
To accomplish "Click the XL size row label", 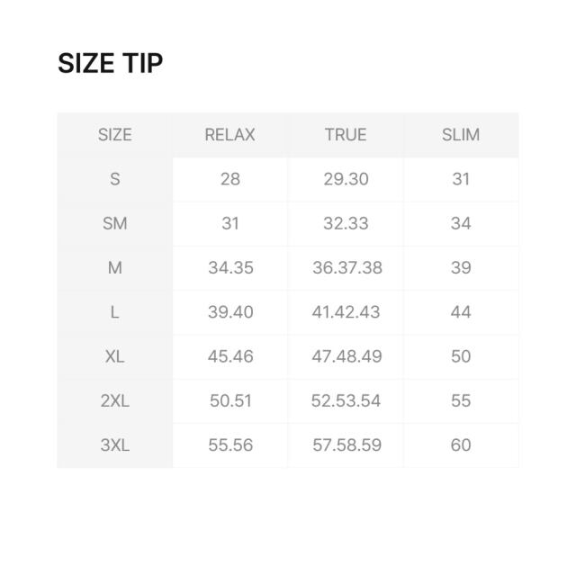I will click(x=114, y=356).
